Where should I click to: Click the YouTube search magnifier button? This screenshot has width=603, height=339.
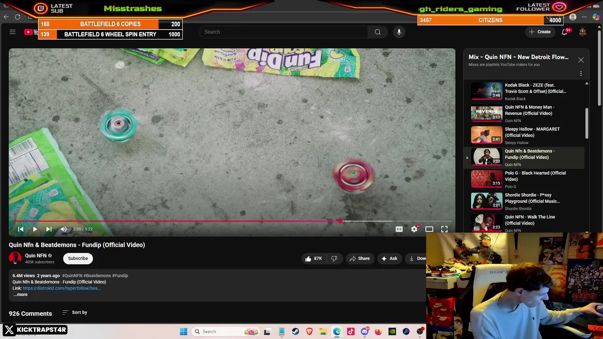tap(377, 32)
